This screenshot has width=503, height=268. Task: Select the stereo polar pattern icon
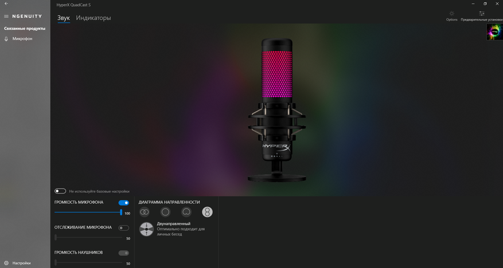click(x=145, y=212)
